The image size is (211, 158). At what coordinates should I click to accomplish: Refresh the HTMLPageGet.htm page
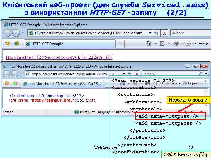coord(156,33)
